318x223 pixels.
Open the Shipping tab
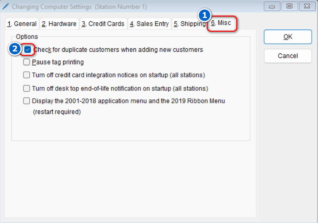189,24
